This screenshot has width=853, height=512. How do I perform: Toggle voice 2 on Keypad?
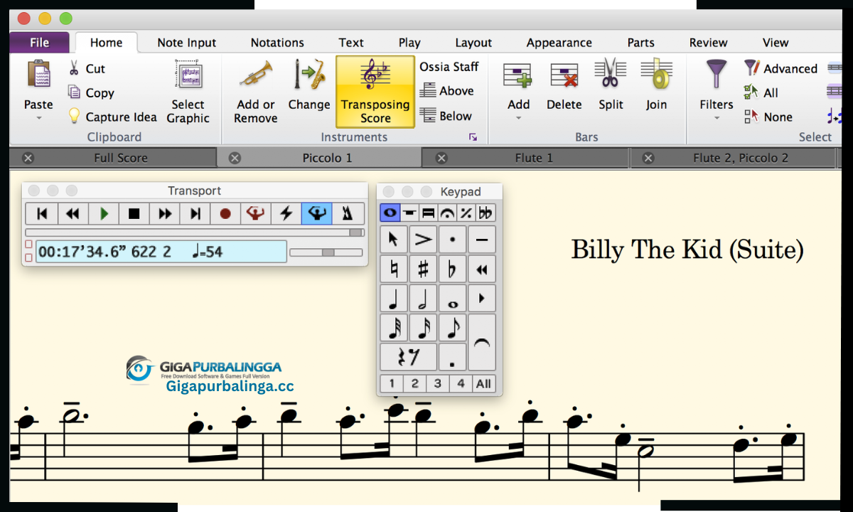tap(414, 383)
